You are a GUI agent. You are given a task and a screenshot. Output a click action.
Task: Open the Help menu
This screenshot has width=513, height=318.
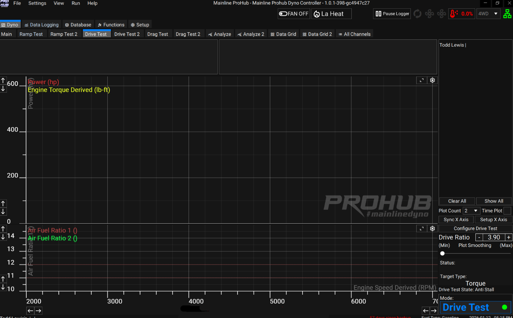coord(92,3)
